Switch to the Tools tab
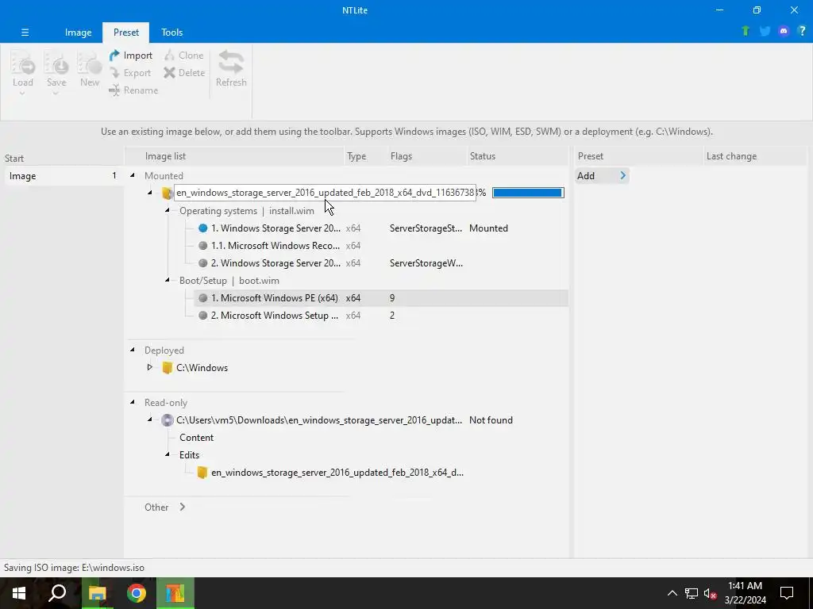The width and height of the screenshot is (813, 609). (x=171, y=33)
